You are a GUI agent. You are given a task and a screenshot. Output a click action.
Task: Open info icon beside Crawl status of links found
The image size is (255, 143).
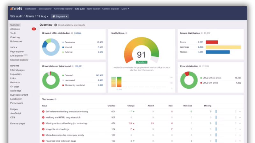73,66
